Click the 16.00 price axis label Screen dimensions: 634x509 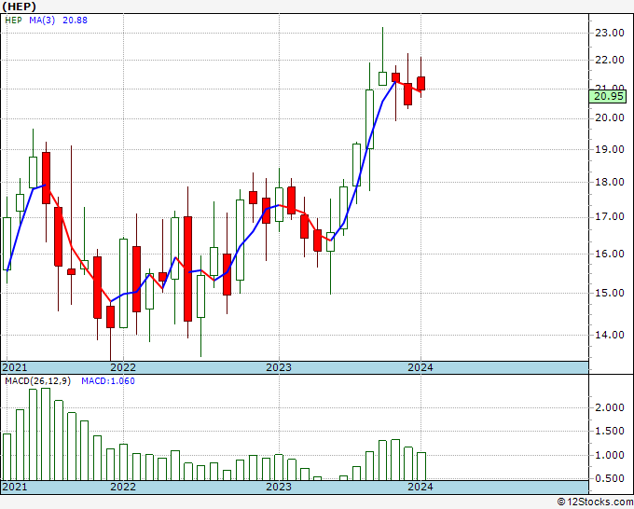point(610,254)
